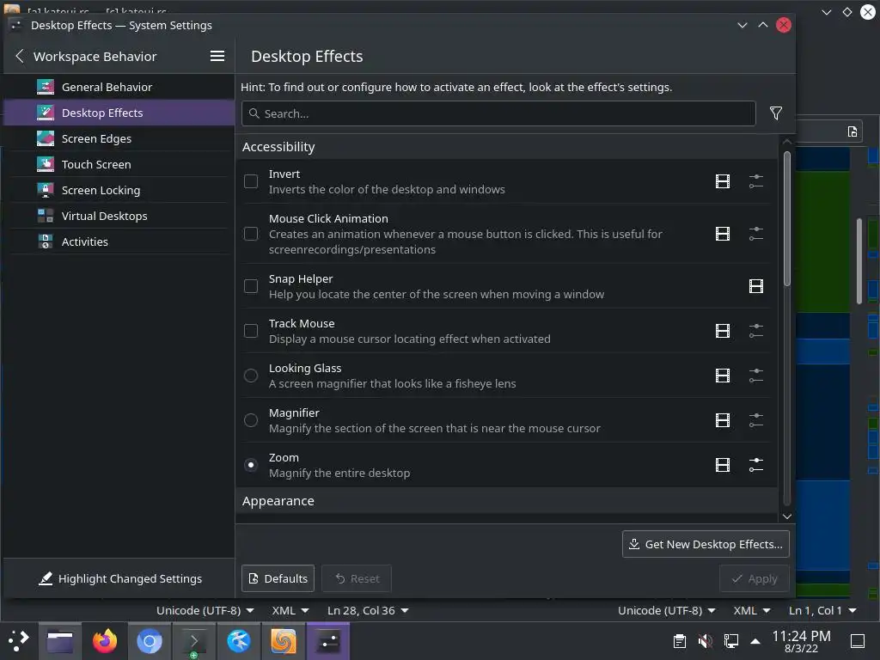Open the Activities settings page
The width and height of the screenshot is (880, 660).
119,241
